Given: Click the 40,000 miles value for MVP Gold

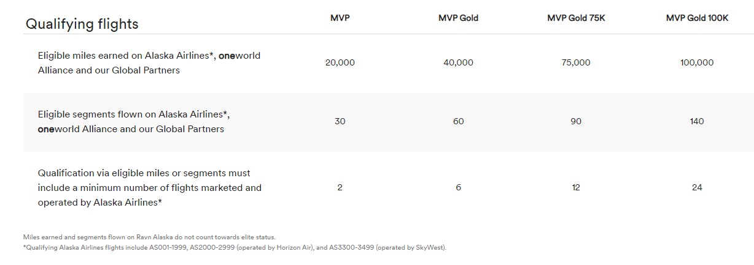Looking at the screenshot, I should point(458,62).
